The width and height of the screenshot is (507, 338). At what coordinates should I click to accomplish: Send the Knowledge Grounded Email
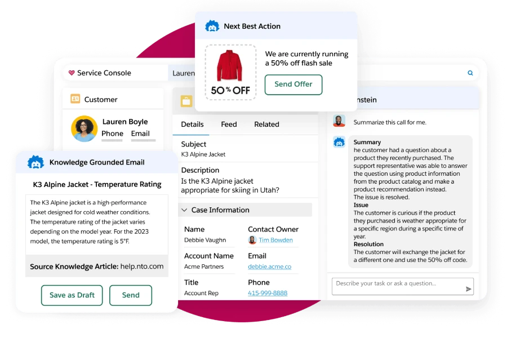click(x=131, y=295)
